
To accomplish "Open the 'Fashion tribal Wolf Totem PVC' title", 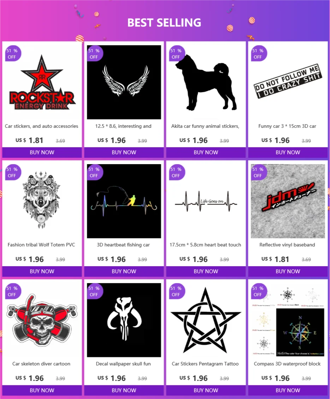I will (x=41, y=245).
